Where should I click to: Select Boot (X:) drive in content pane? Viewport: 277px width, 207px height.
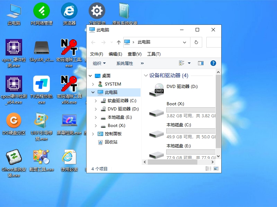tap(182, 110)
